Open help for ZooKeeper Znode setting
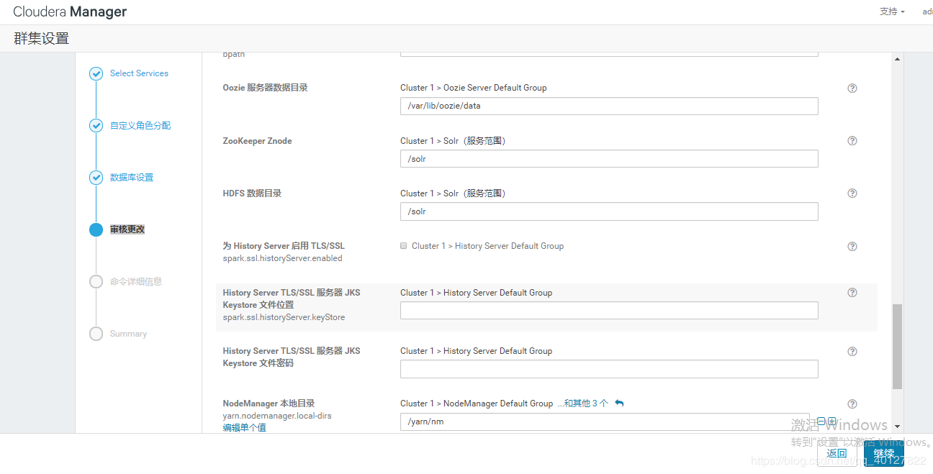 pyautogui.click(x=852, y=141)
